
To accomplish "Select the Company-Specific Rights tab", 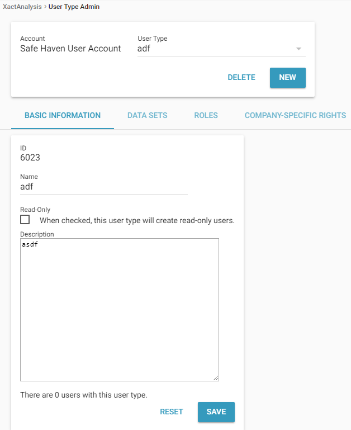I will point(295,116).
